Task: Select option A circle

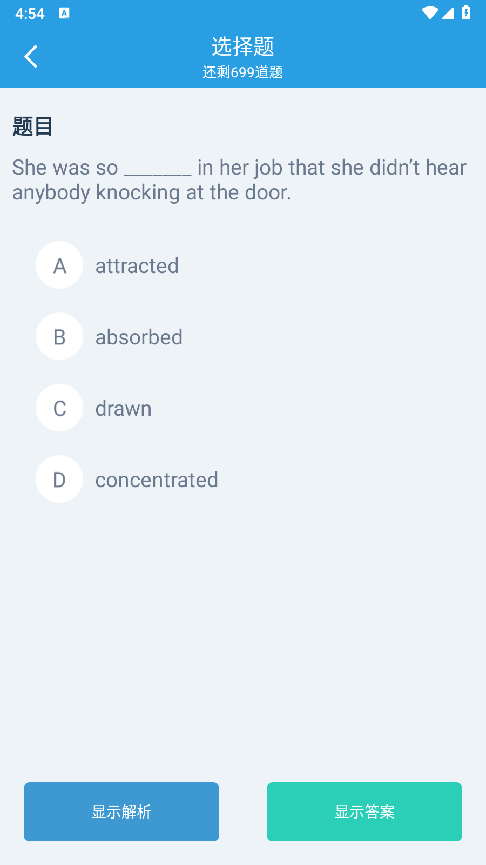Action: coord(59,265)
